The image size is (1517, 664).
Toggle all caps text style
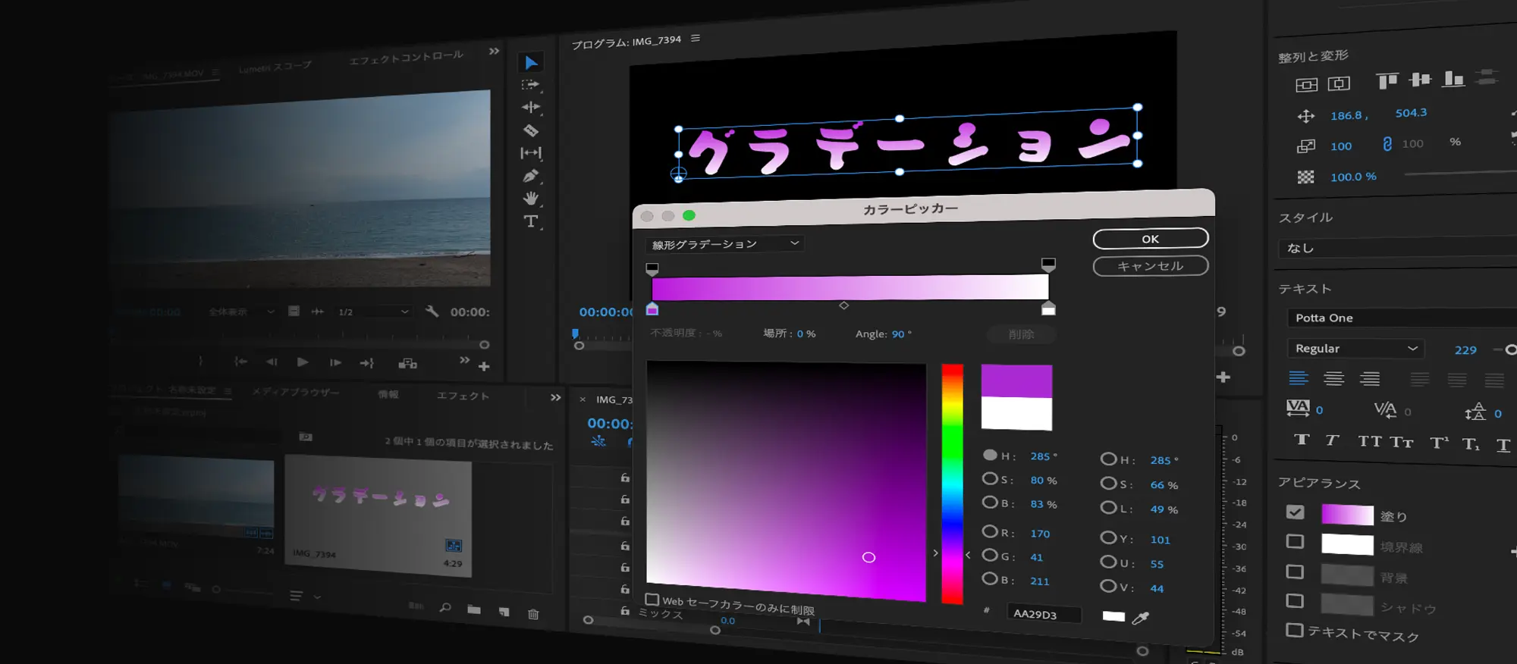(x=1370, y=441)
